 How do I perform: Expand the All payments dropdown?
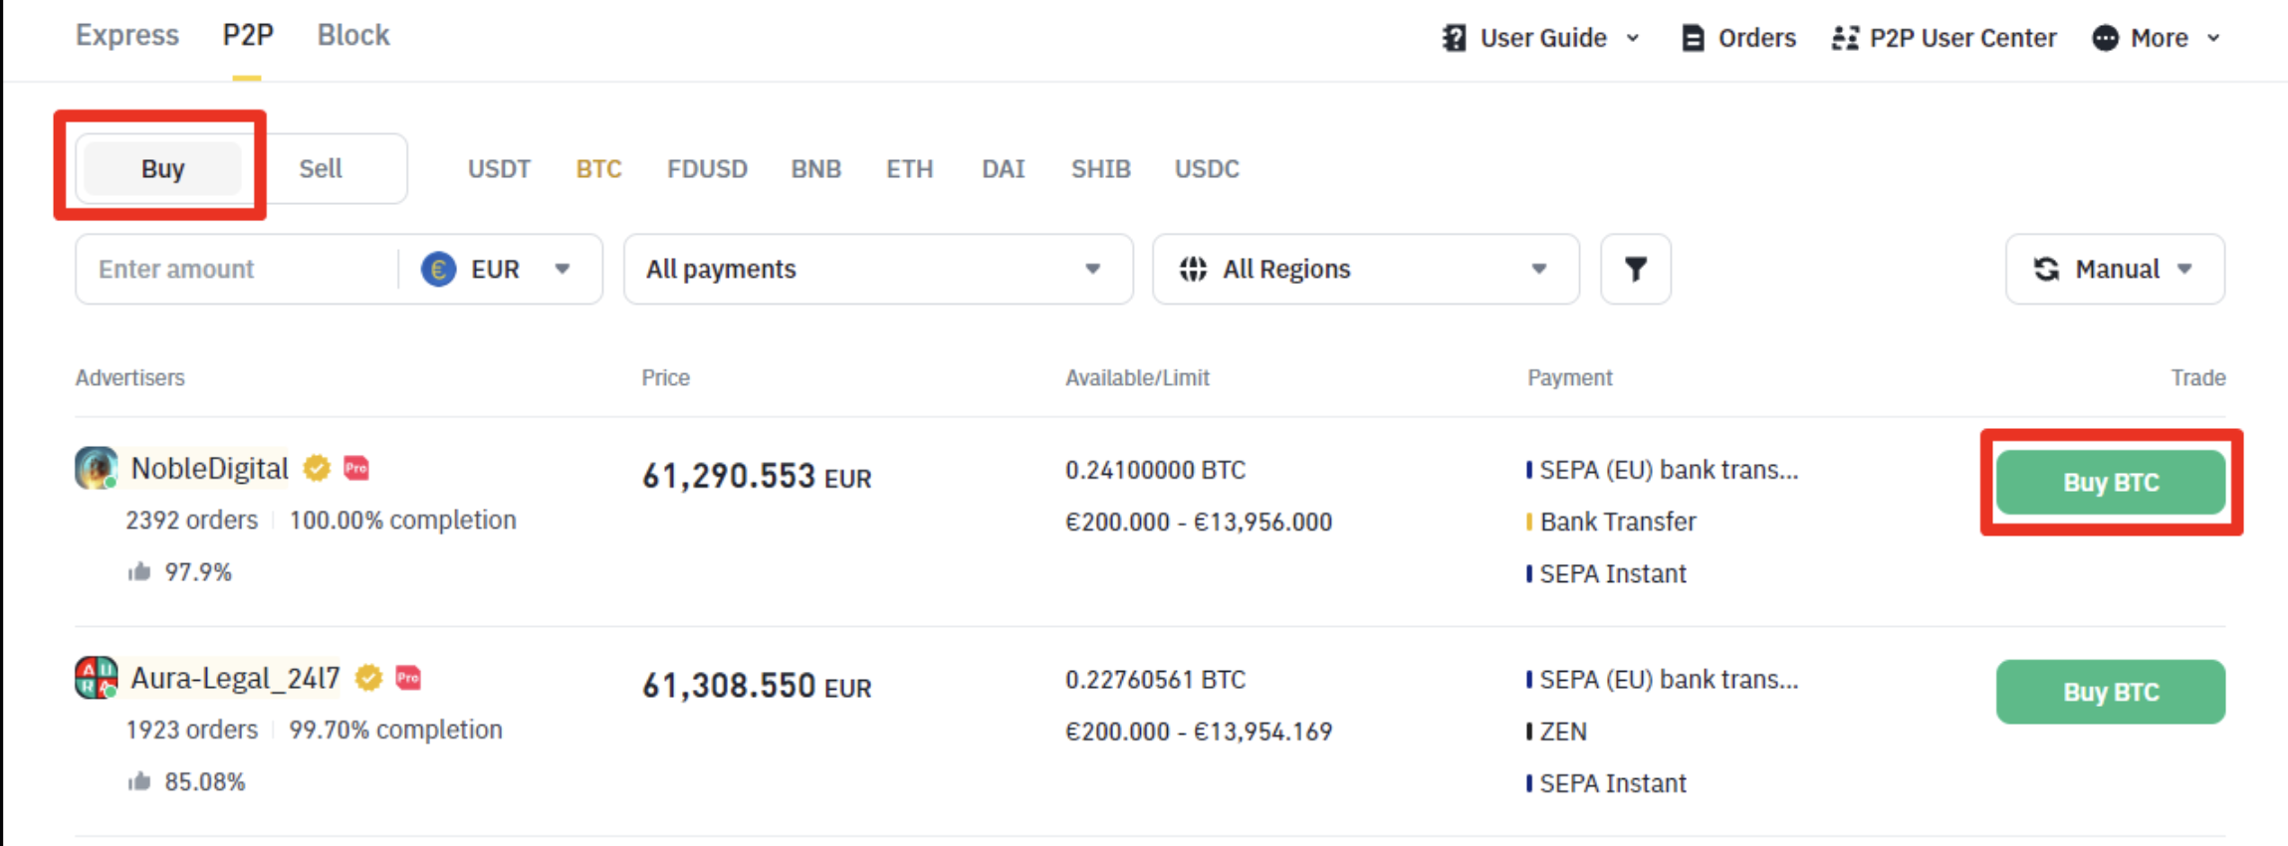tap(876, 269)
